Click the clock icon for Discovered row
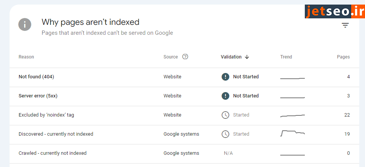This screenshot has width=365, height=167. coord(225,134)
